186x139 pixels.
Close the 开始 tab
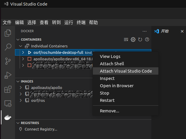182,31
